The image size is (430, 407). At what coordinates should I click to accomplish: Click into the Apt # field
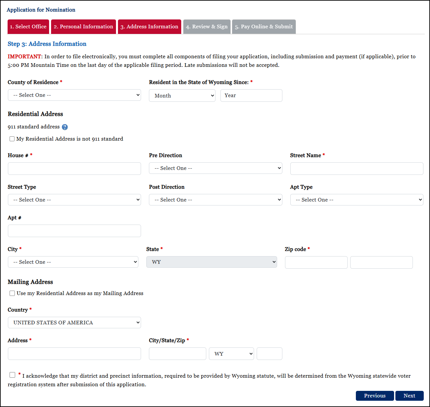pyautogui.click(x=74, y=231)
